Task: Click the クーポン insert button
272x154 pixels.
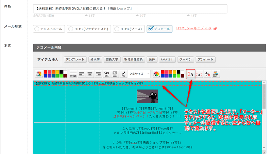Action: coord(185,59)
